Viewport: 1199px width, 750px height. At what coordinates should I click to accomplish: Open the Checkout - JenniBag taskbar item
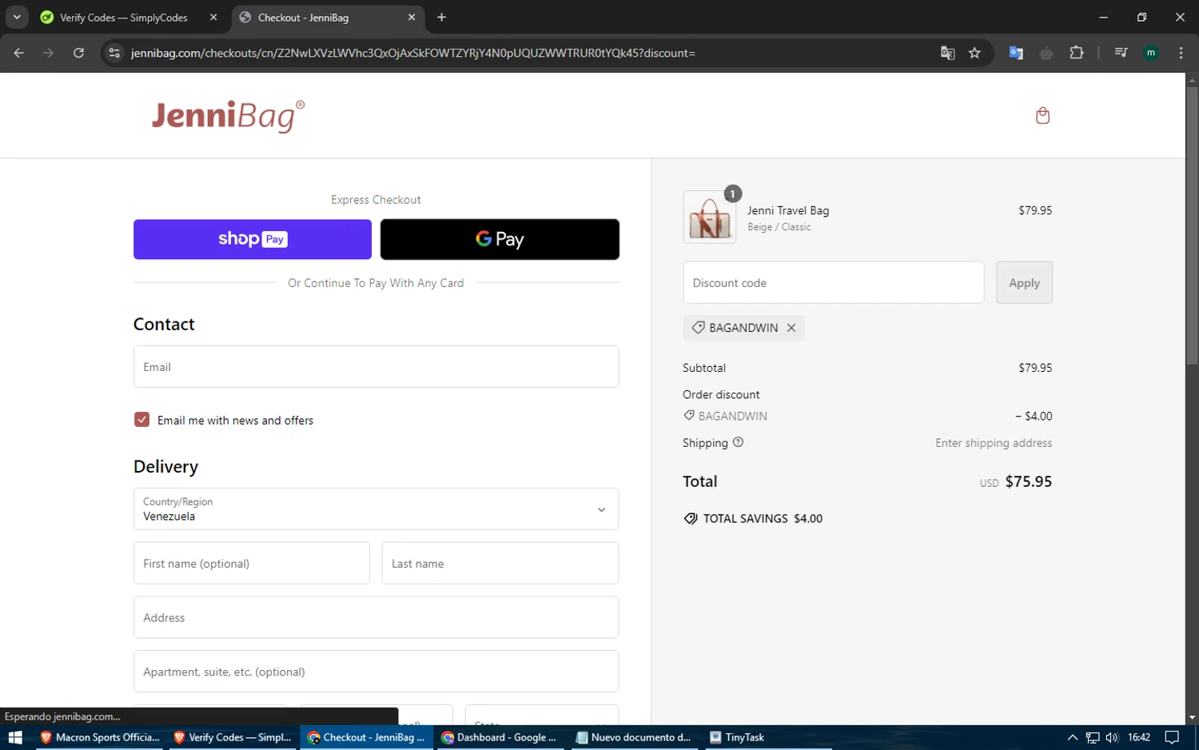[x=367, y=737]
